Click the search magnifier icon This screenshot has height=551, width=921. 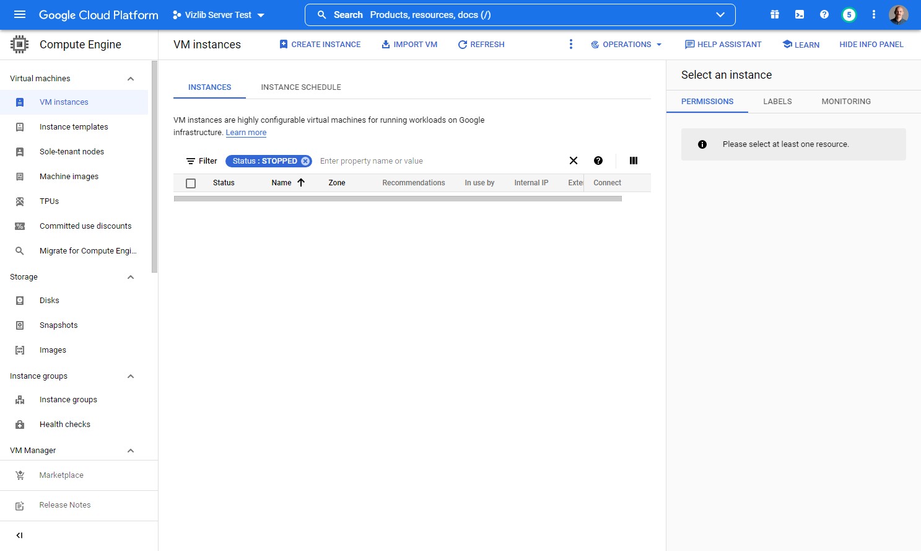click(322, 15)
